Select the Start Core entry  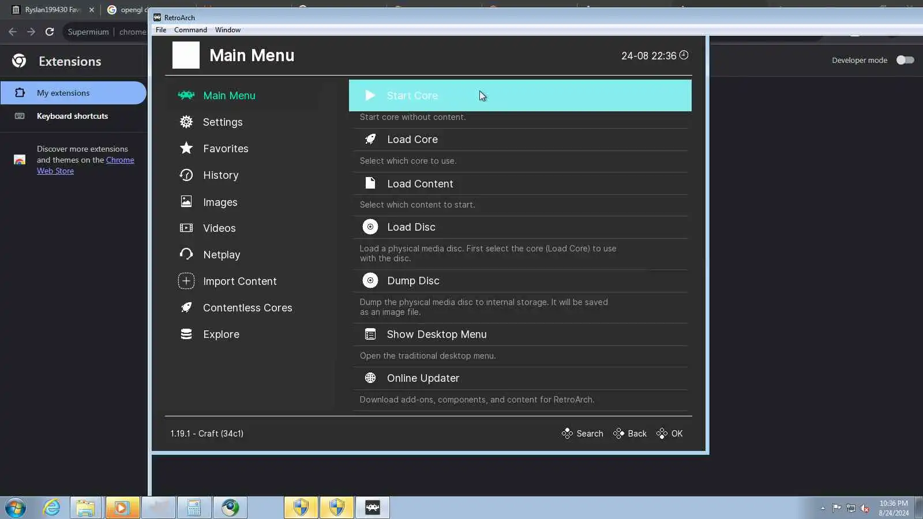520,95
